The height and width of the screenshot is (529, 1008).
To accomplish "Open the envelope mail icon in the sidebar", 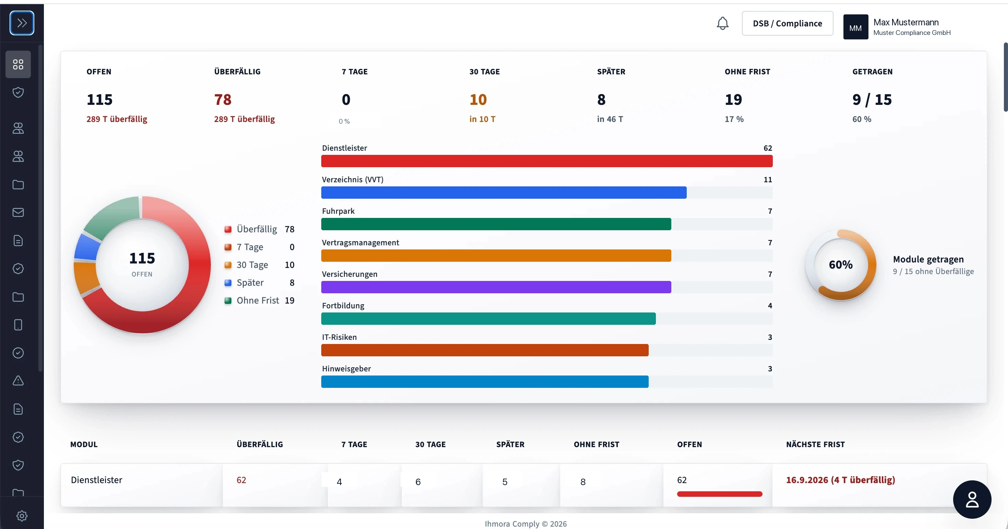I will click(x=18, y=212).
